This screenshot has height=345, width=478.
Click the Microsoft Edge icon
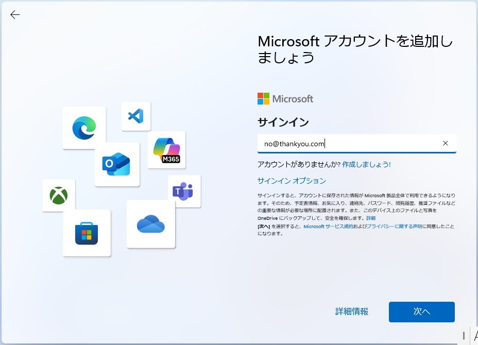(84, 128)
